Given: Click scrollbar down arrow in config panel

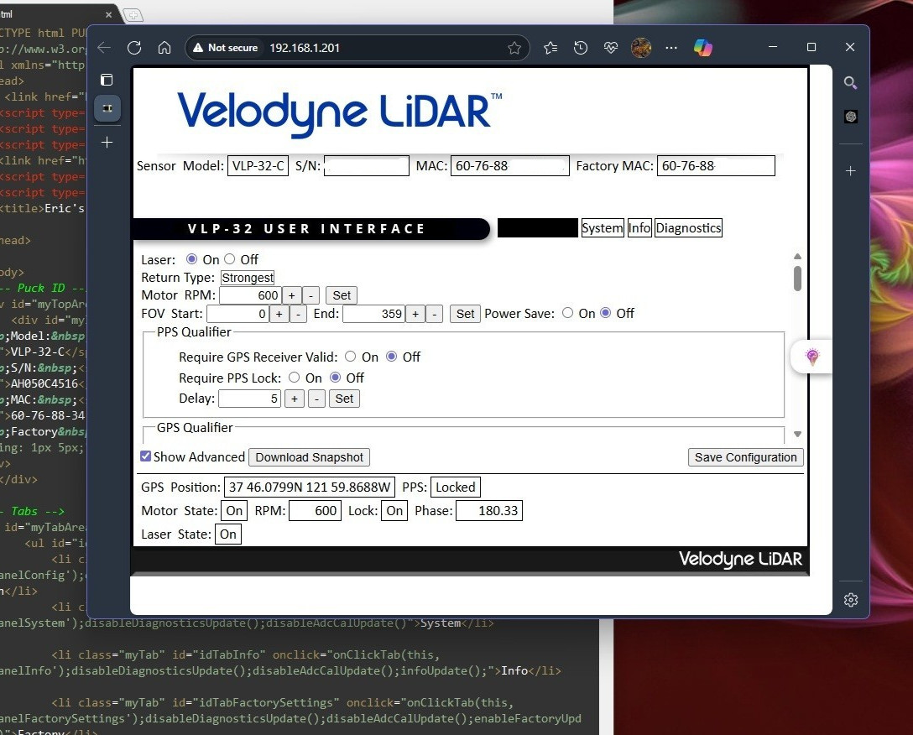Looking at the screenshot, I should [x=798, y=434].
